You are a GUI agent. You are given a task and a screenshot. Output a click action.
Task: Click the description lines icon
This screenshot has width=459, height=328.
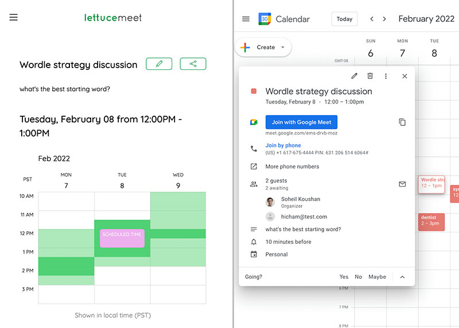[254, 230]
